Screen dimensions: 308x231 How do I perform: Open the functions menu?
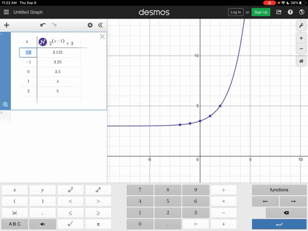279,190
